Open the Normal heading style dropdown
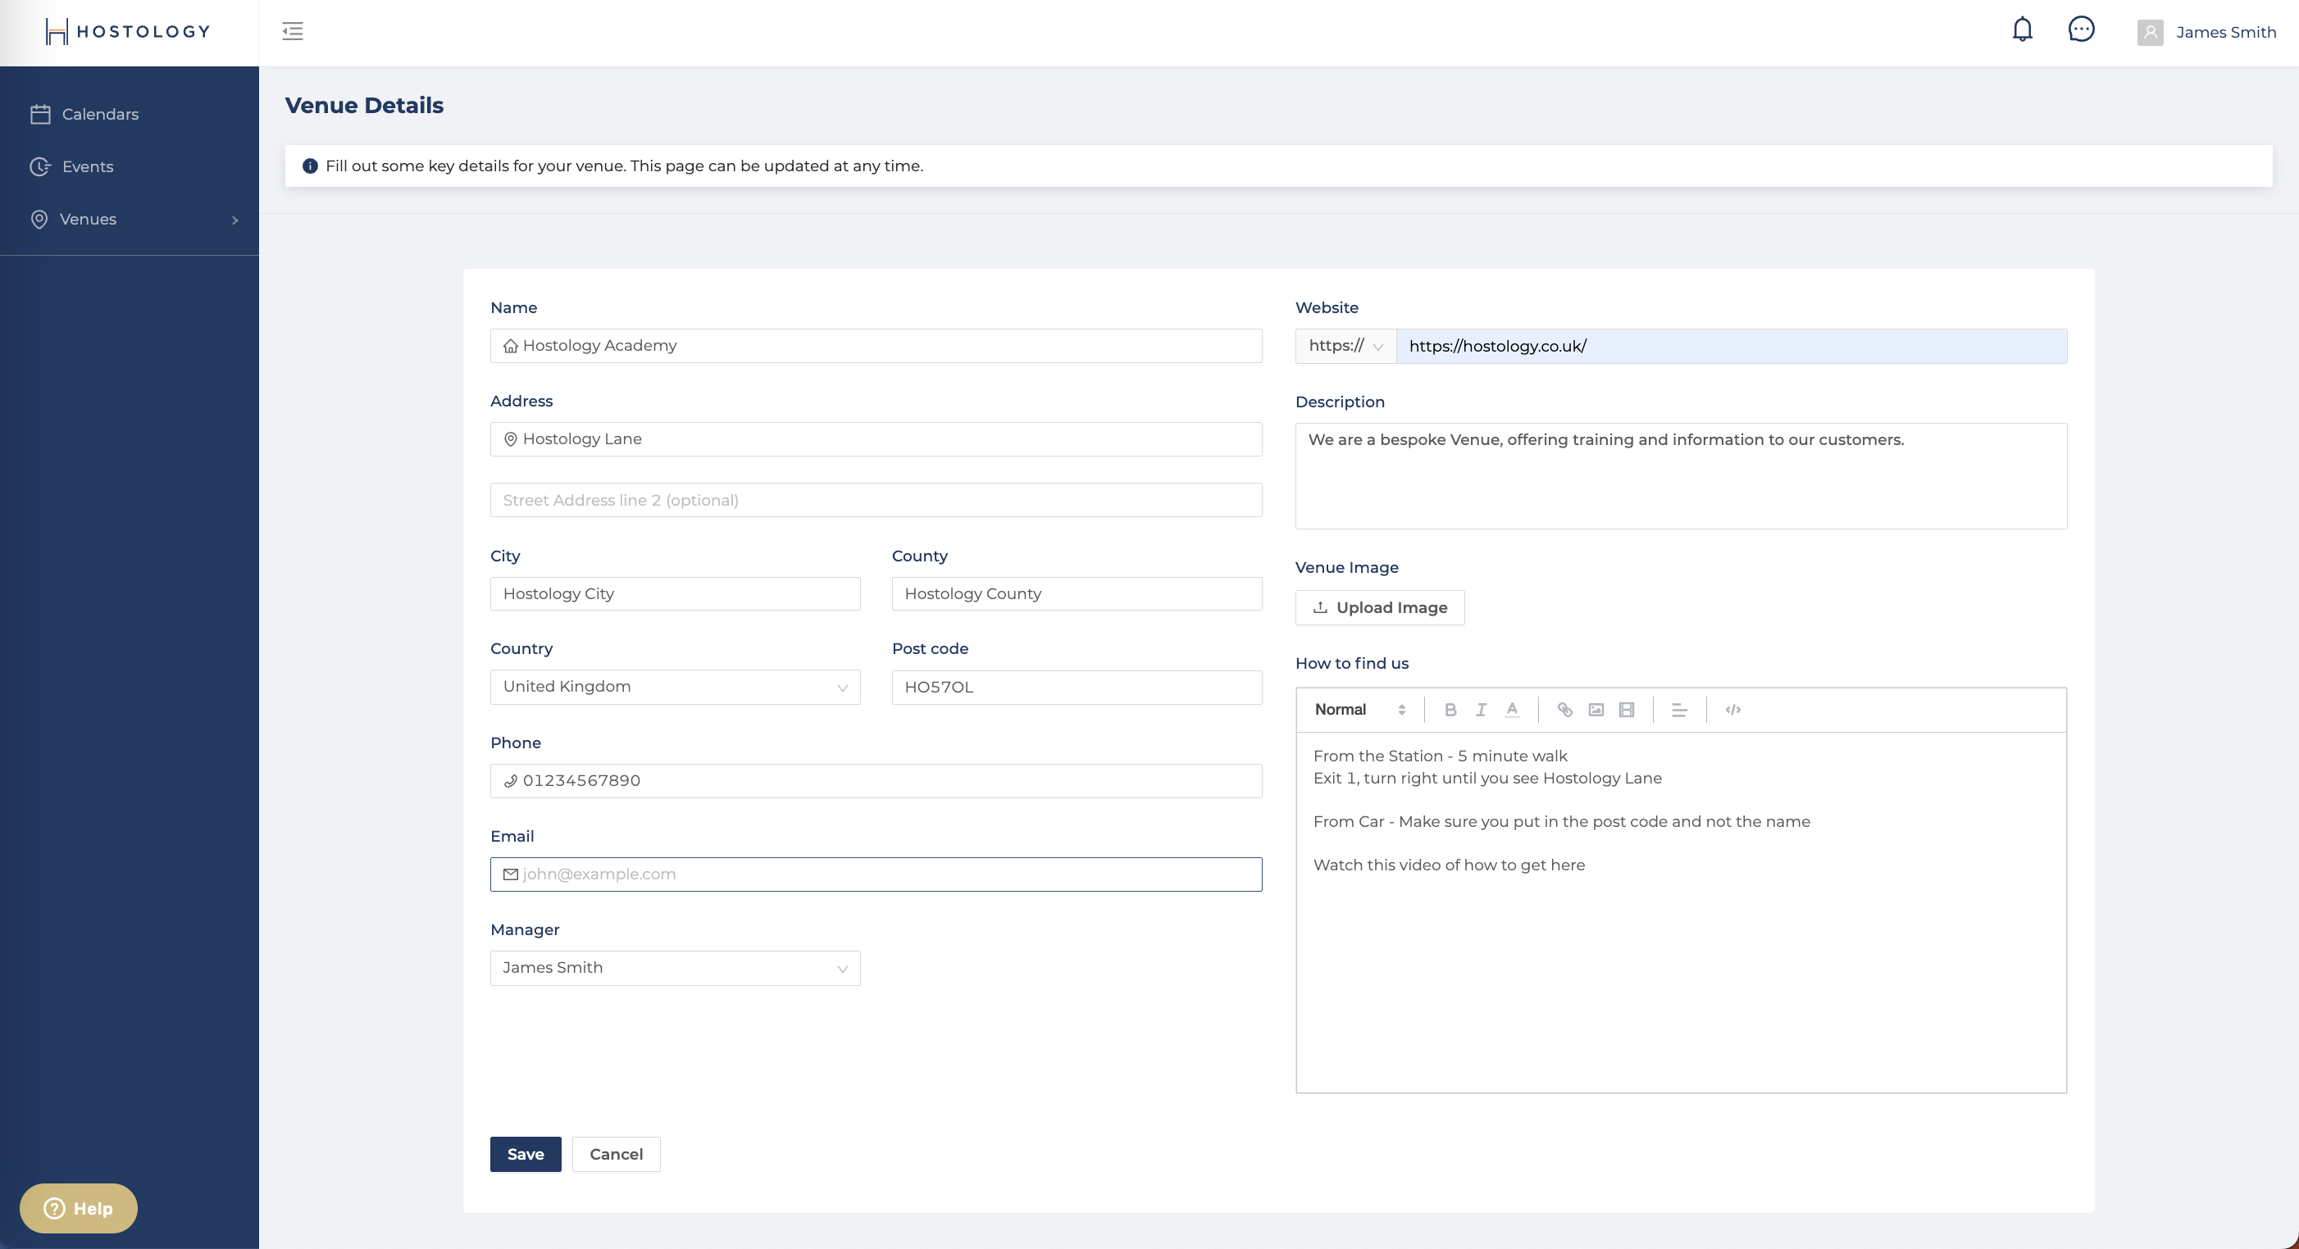Screen dimensions: 2299x1249 tap(1359, 711)
